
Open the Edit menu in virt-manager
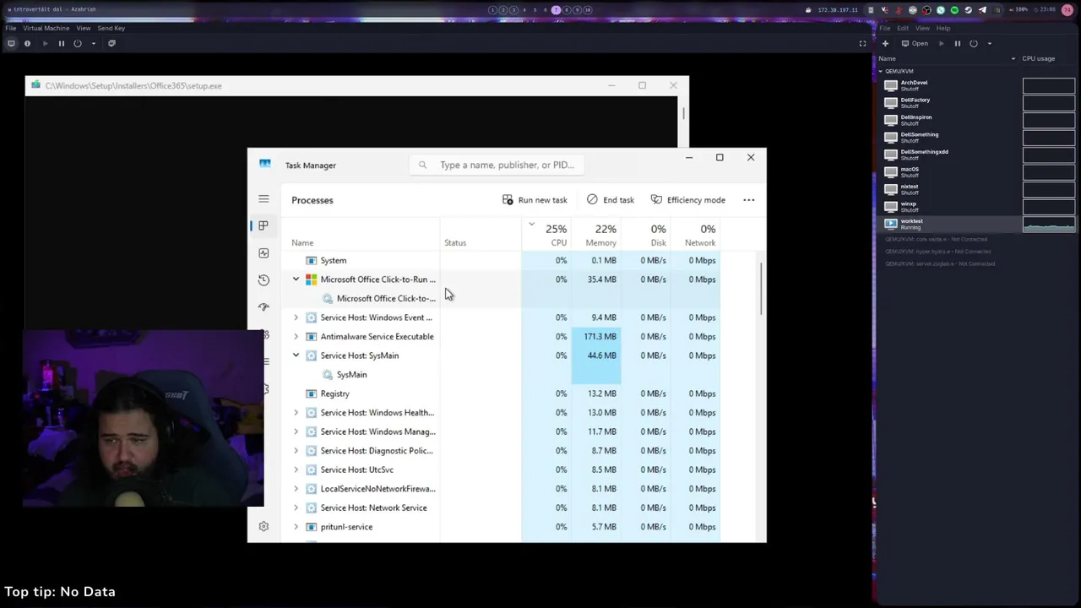coord(903,28)
